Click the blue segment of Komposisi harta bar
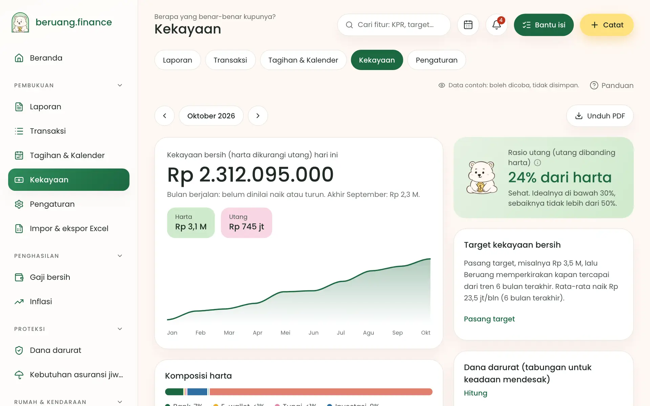This screenshot has width=650, height=406. (197, 392)
